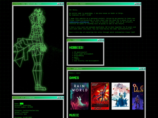Open the Rain World game cover
This screenshot has height=118, width=158.
pyautogui.click(x=80, y=96)
